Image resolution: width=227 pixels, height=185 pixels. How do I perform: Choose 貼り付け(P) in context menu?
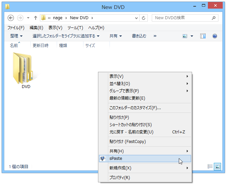pos(145,117)
